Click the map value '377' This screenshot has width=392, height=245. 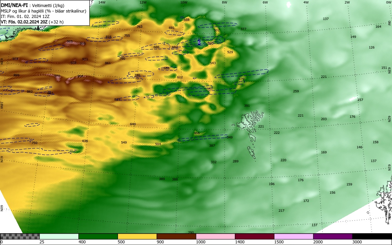click(243, 29)
